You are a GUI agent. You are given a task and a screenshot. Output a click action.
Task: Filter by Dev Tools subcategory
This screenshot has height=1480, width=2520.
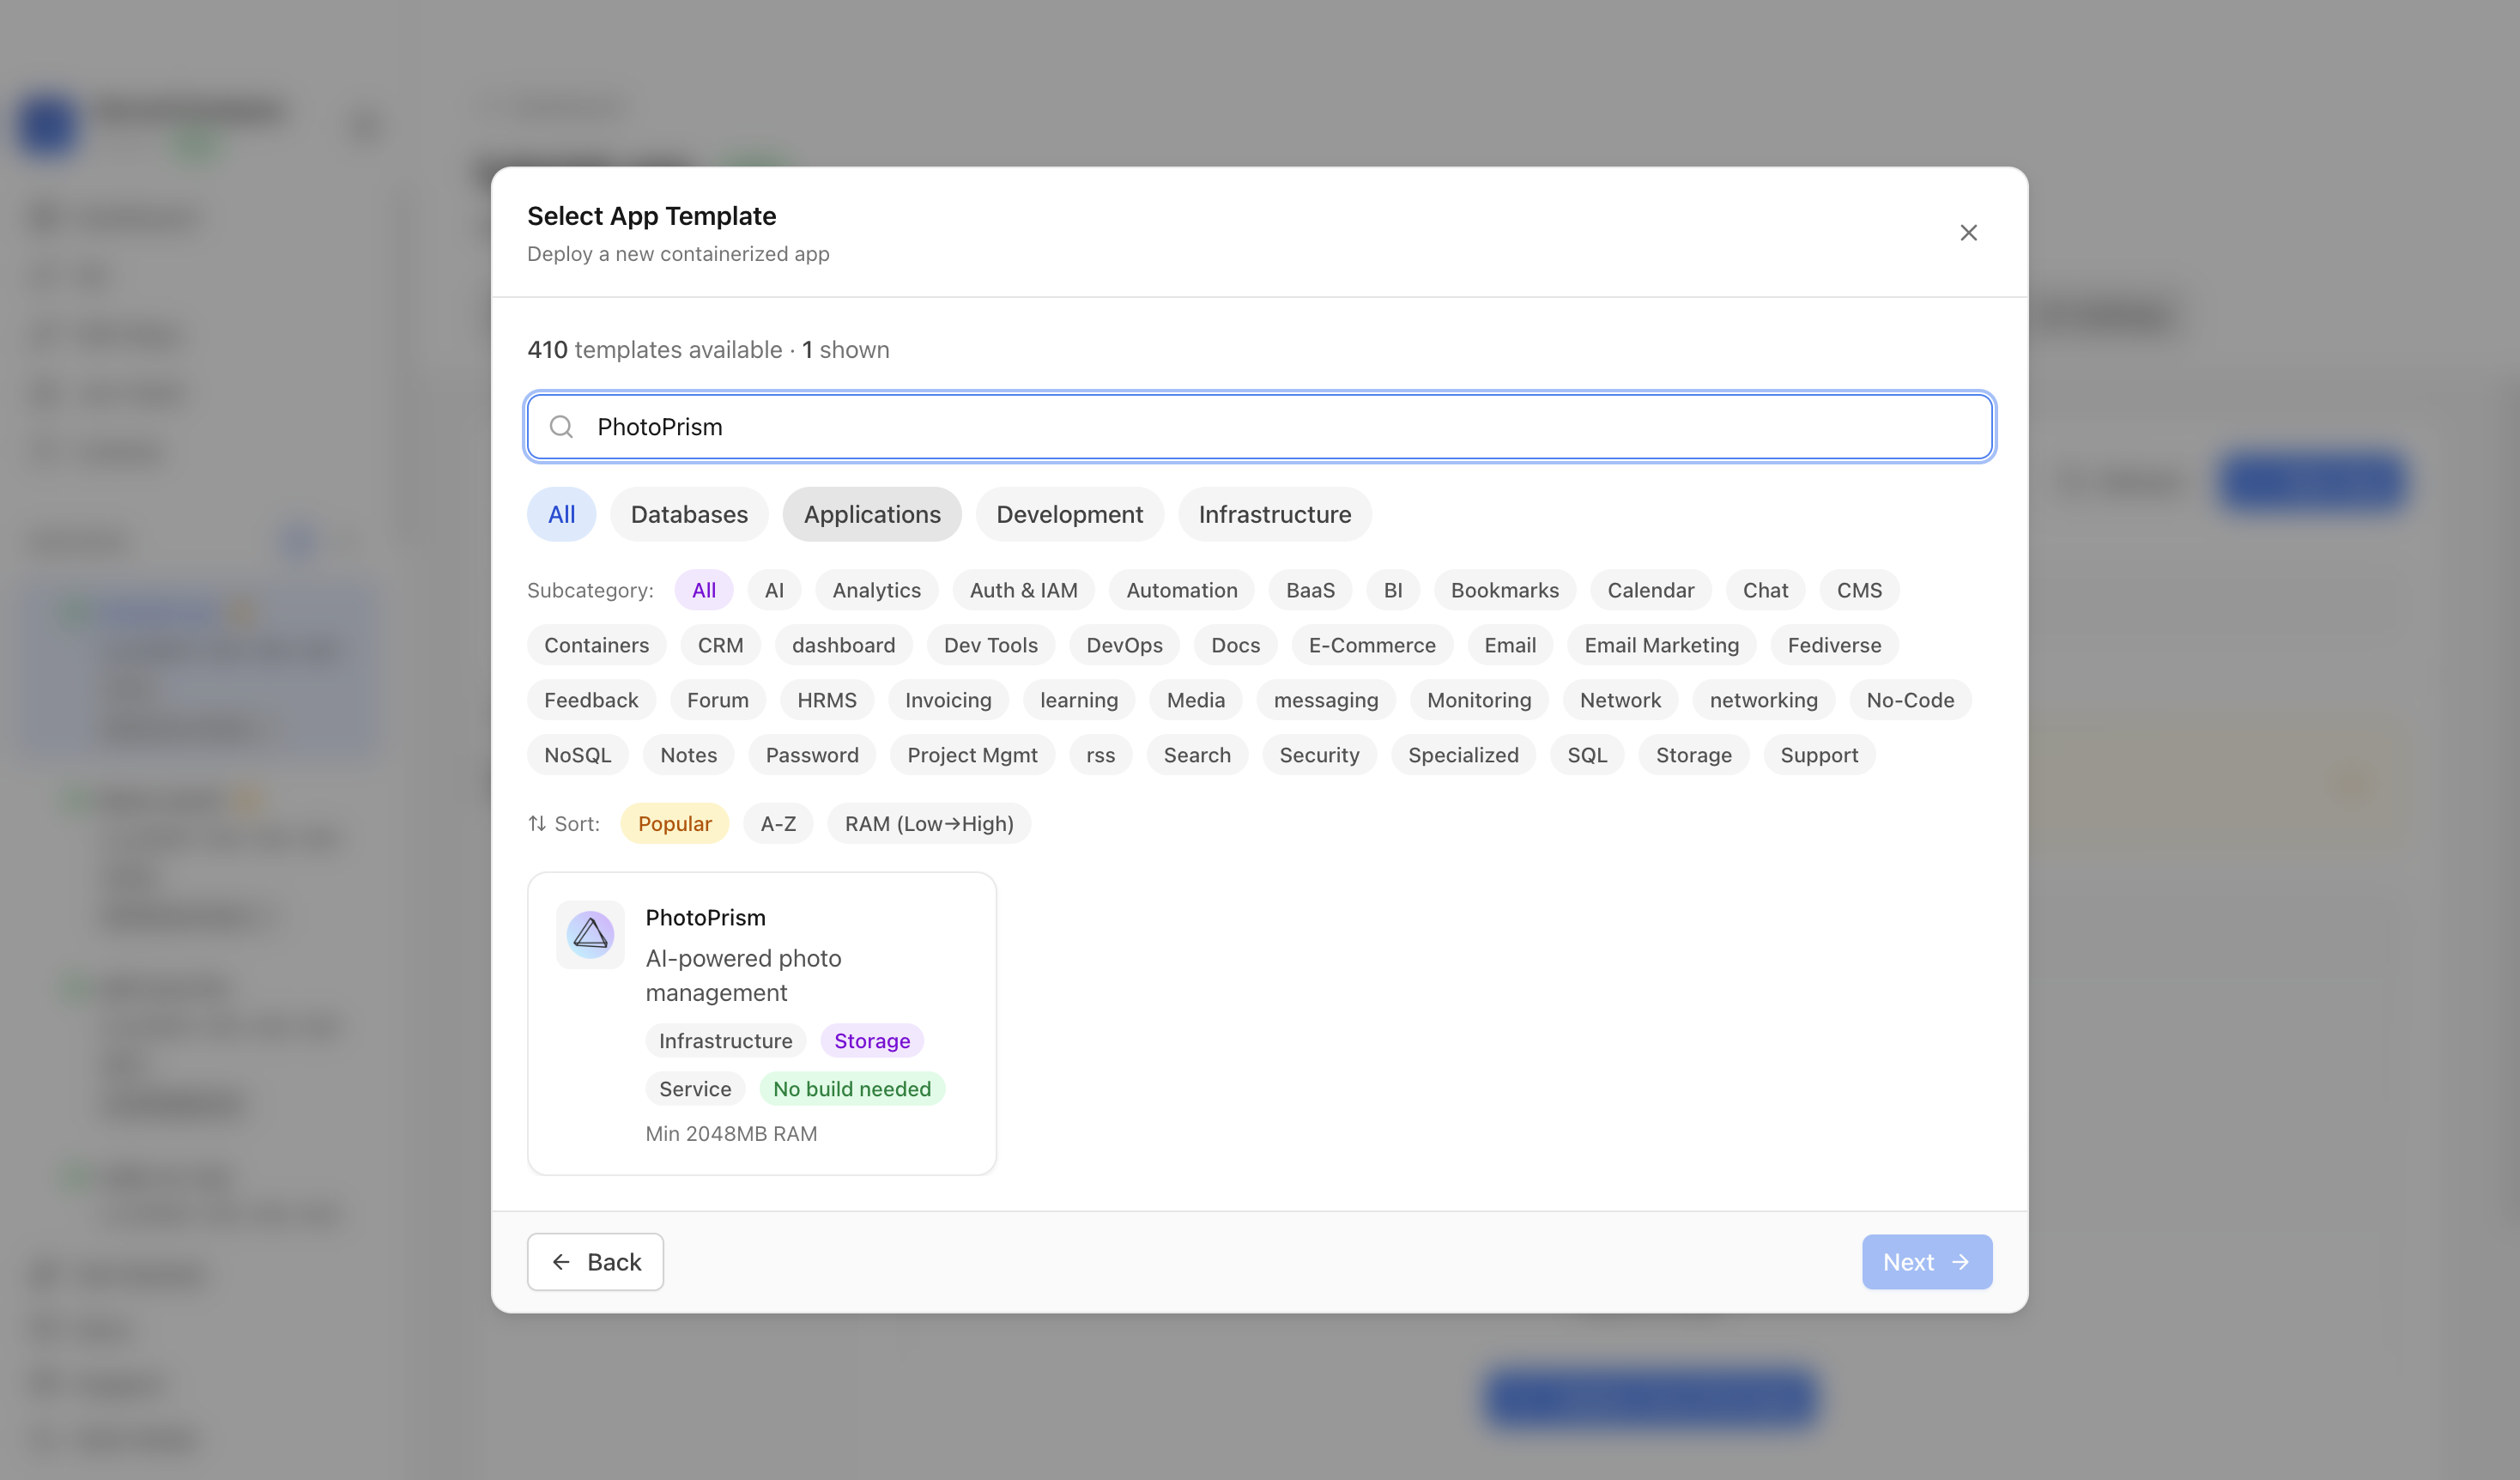[990, 645]
